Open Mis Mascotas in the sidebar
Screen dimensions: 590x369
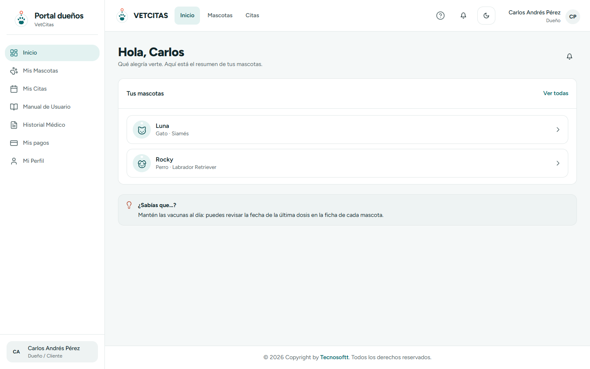point(52,71)
